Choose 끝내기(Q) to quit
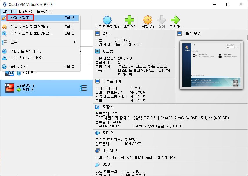248x176 pixels. pyautogui.click(x=40, y=67)
